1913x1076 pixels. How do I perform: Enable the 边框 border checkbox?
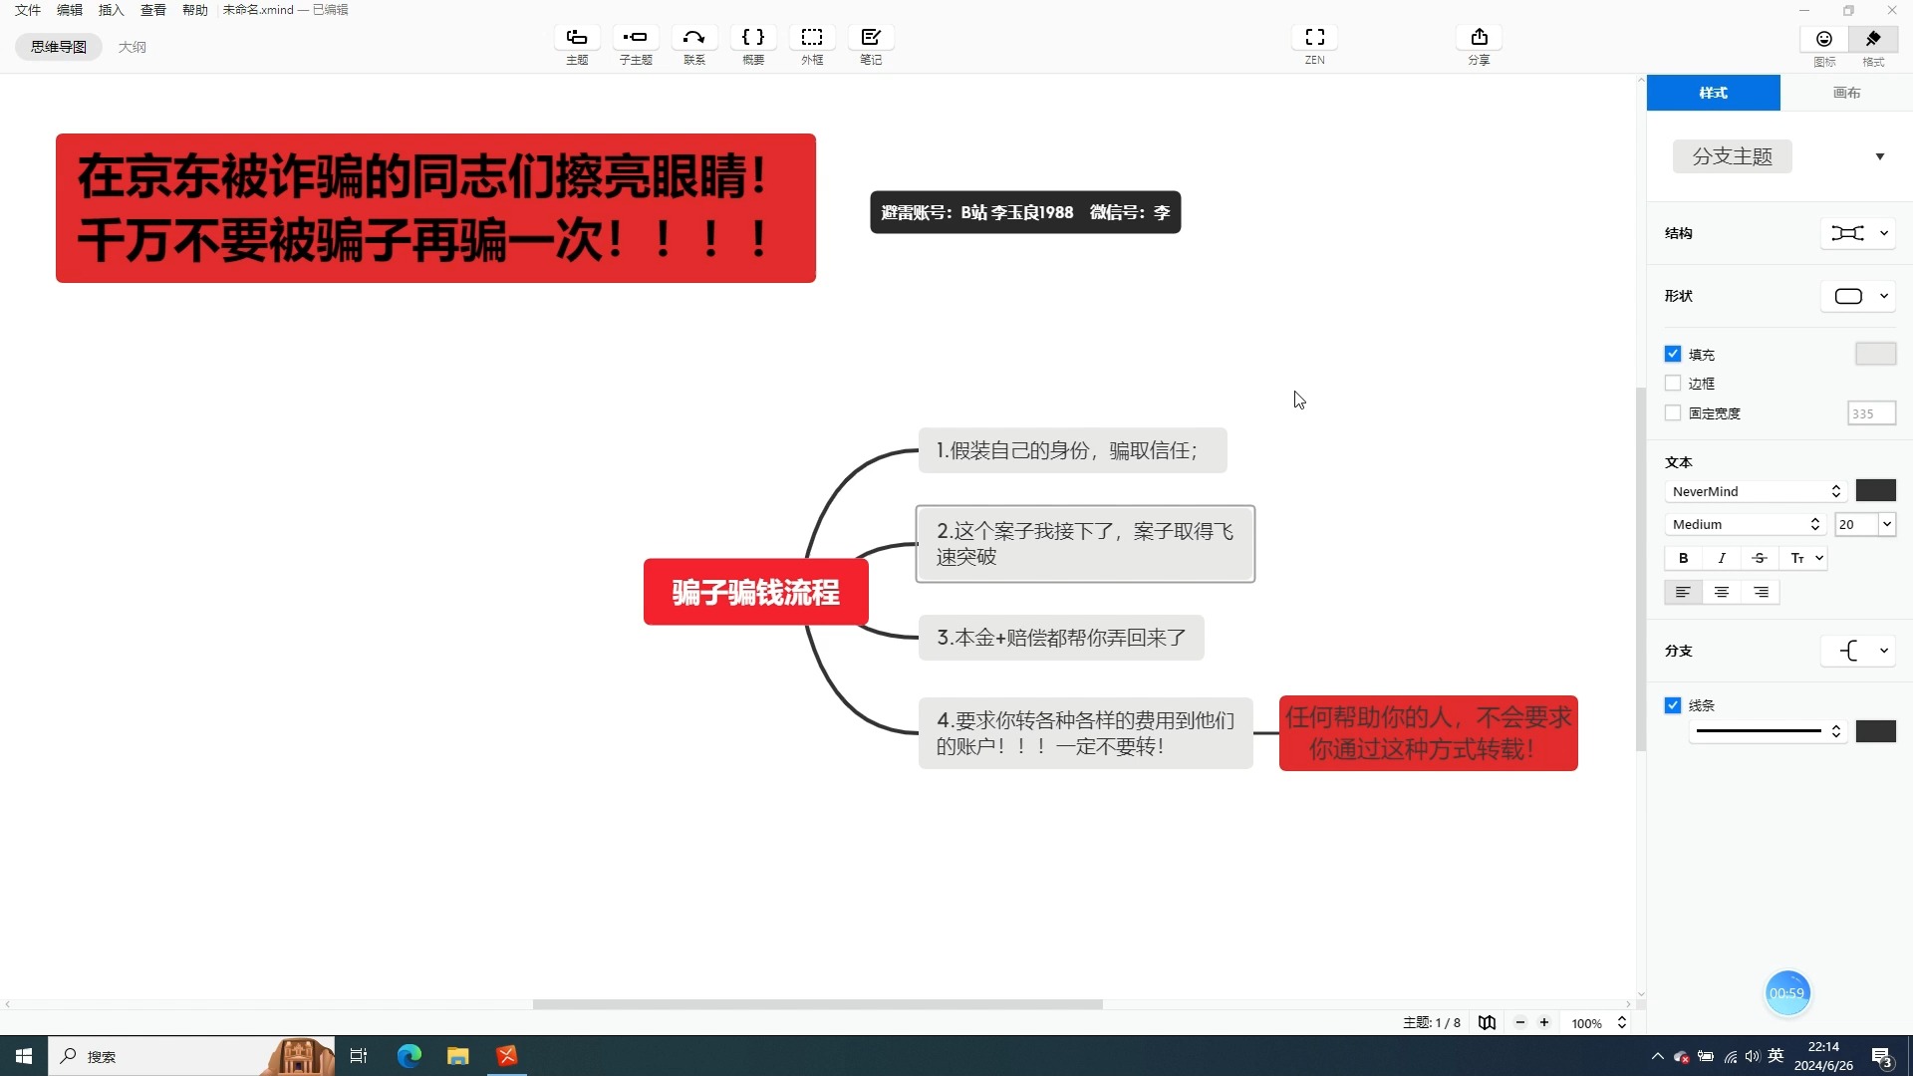click(1673, 383)
